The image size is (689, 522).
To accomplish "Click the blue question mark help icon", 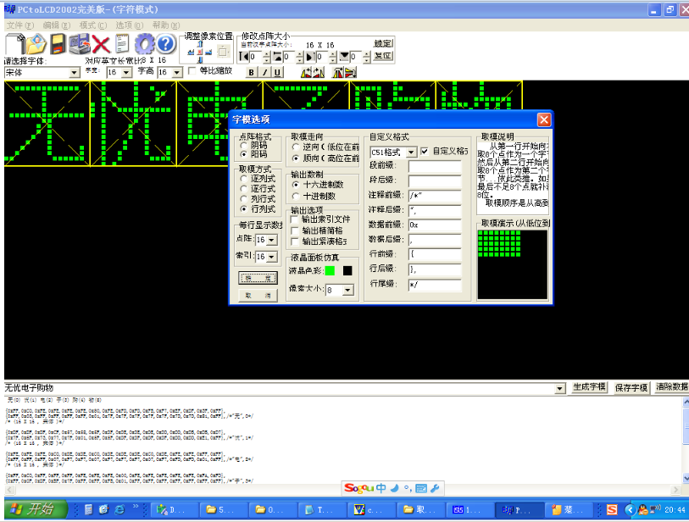I will point(166,44).
